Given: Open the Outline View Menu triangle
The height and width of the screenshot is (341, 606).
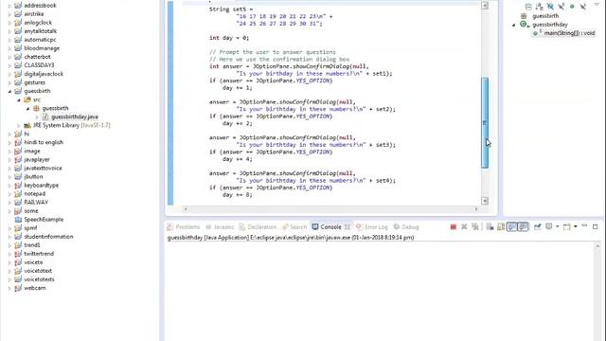Looking at the screenshot, I should [596, 5].
